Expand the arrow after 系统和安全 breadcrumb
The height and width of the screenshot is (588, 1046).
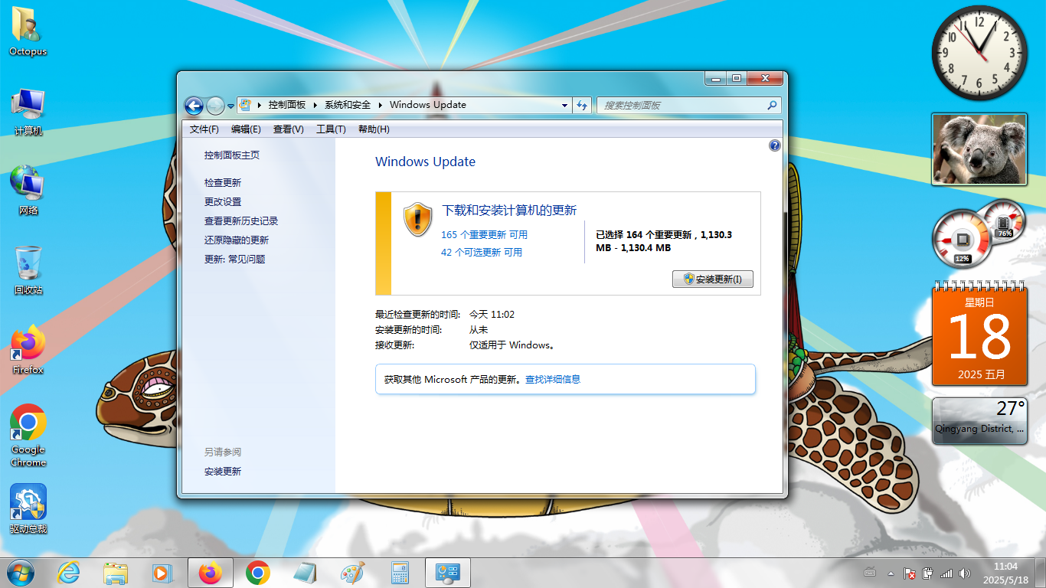click(381, 105)
